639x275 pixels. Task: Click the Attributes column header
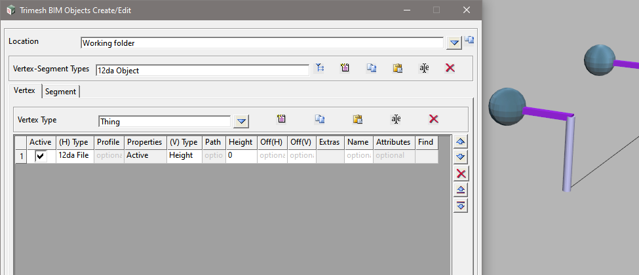click(393, 142)
